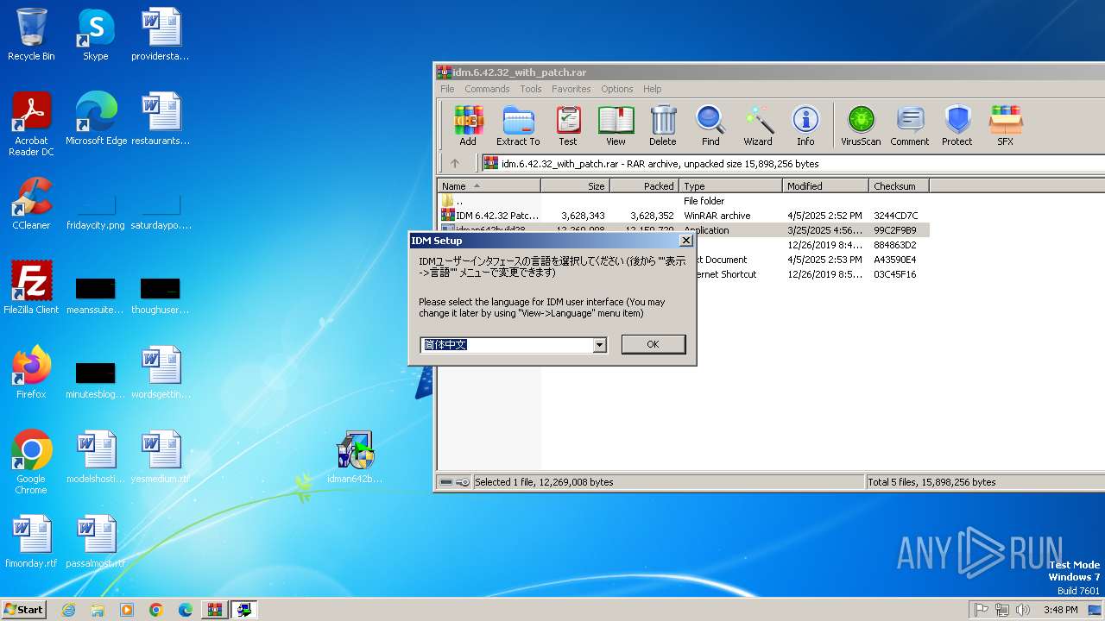Select the CCleaner desktop icon
This screenshot has width=1105, height=621.
(31, 203)
